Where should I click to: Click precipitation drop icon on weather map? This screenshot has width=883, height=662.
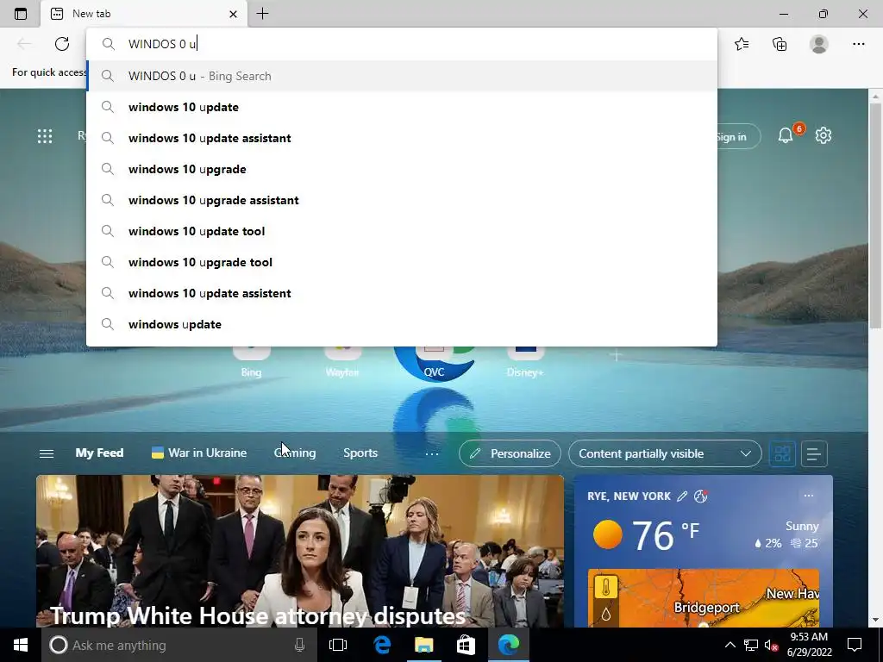point(606,614)
